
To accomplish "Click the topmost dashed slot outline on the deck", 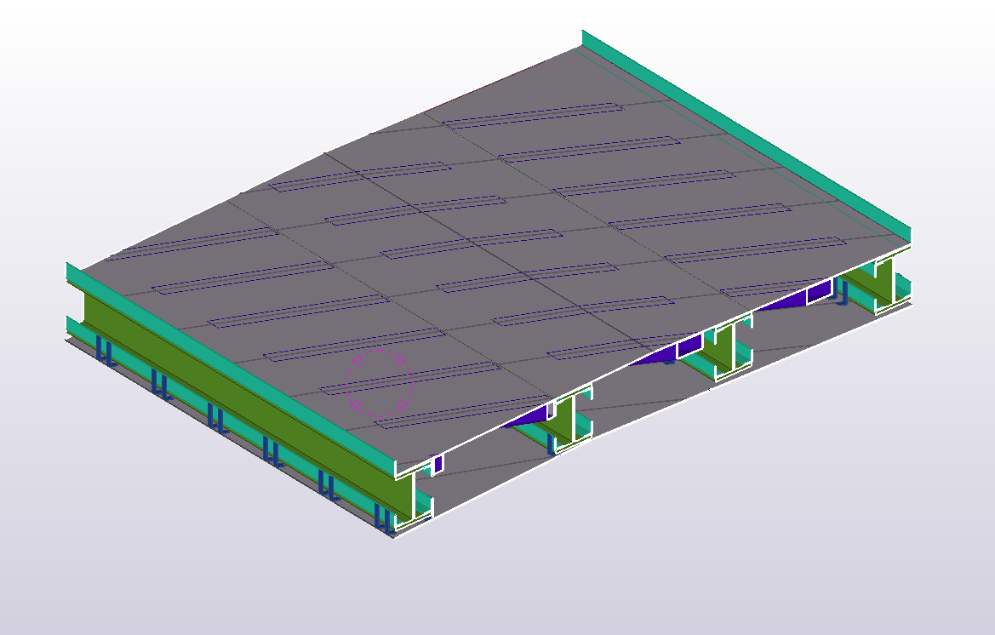I will (534, 115).
